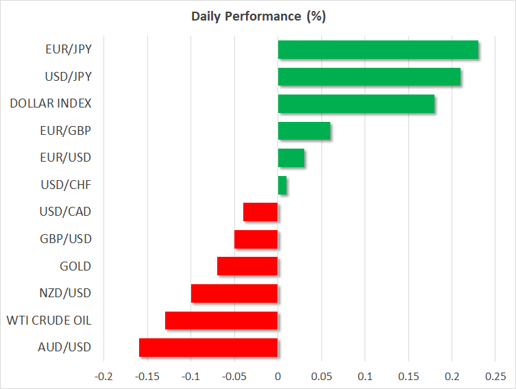Click the longest red AUD/USD bar

pyautogui.click(x=208, y=347)
